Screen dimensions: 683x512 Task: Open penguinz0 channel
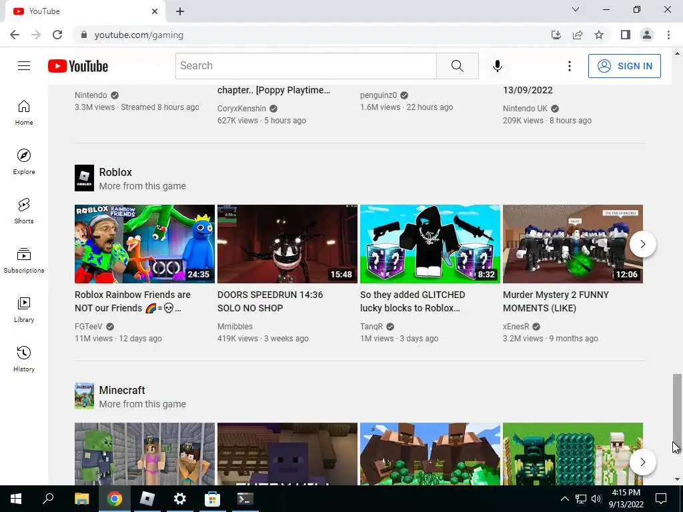379,95
